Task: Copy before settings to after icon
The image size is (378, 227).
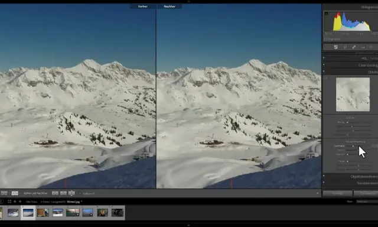Action: click(x=55, y=193)
